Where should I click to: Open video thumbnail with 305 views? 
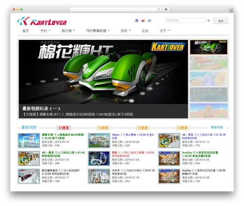pyautogui.click(x=169, y=158)
